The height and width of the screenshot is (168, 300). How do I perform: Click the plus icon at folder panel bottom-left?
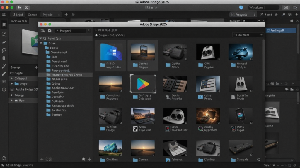point(42,159)
